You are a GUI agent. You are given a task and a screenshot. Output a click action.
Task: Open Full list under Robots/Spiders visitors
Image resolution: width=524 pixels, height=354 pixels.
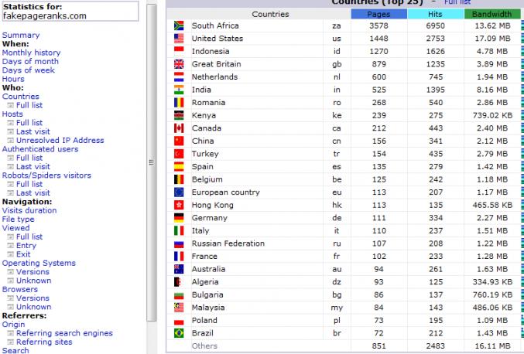[x=29, y=184]
